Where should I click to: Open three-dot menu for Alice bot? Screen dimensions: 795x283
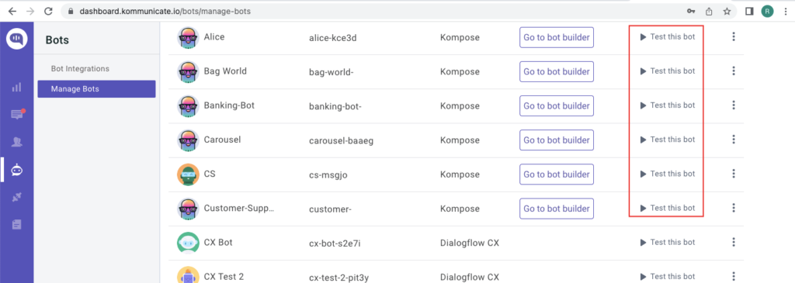(x=733, y=36)
